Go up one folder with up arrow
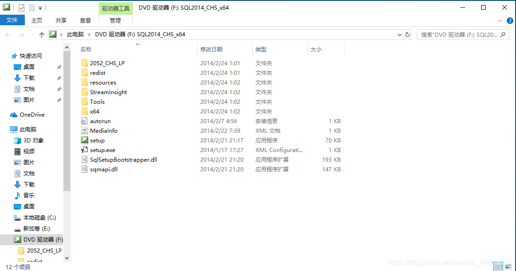516x271 pixels. (41, 34)
